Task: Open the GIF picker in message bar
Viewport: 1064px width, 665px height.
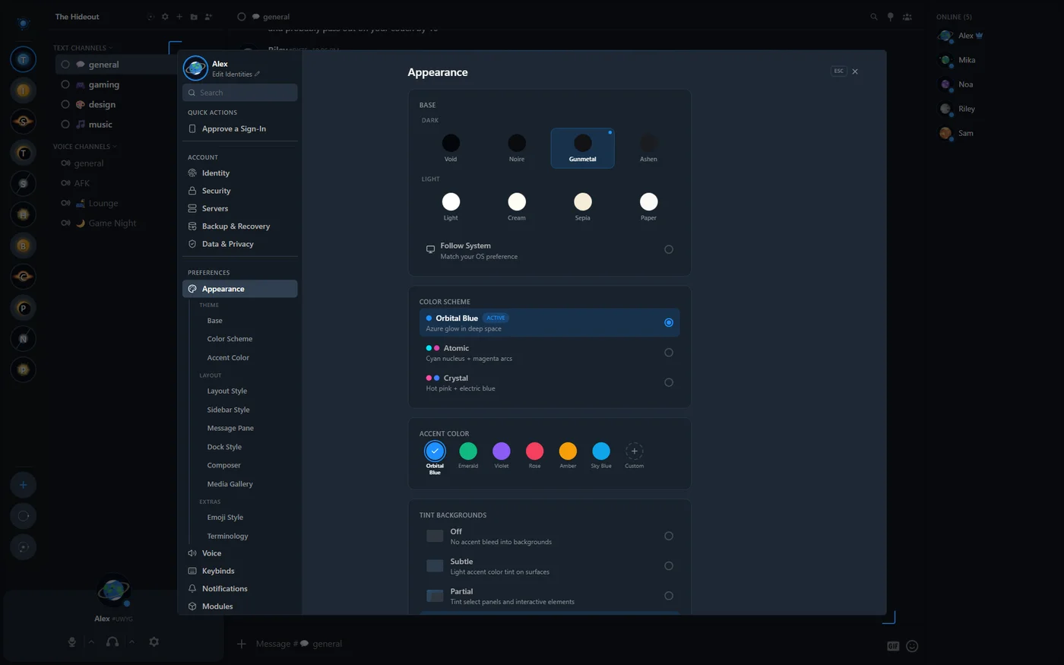Action: coord(893,646)
